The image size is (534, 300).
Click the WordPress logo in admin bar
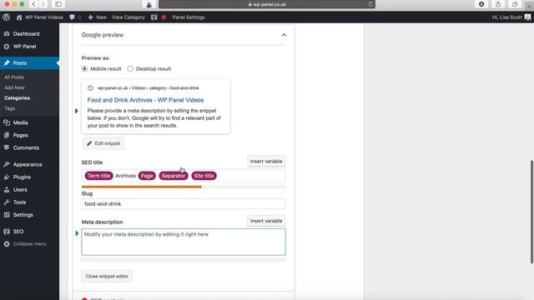pyautogui.click(x=6, y=17)
